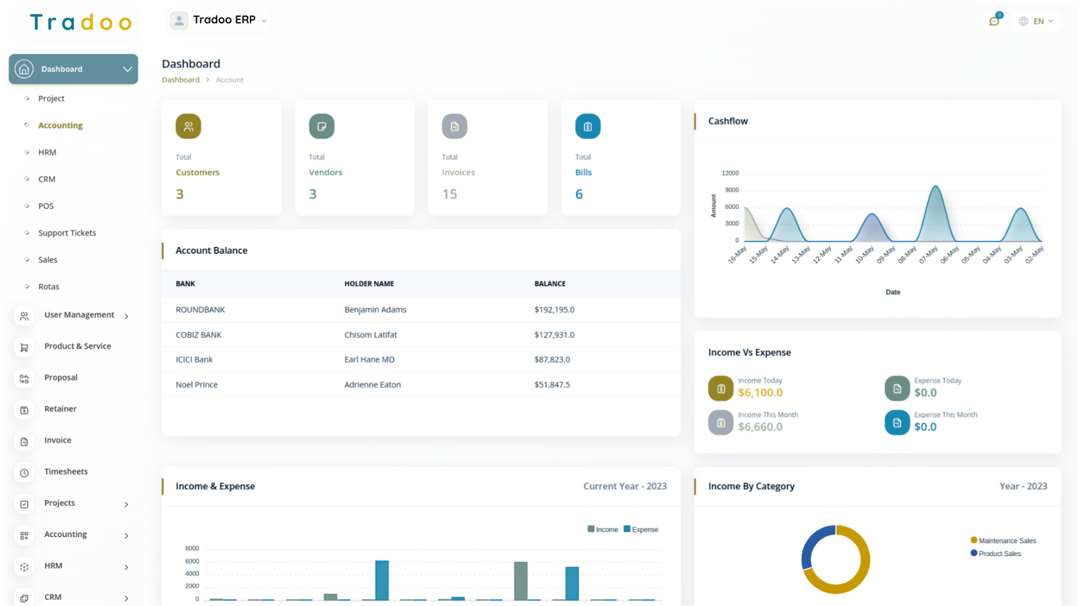Open the Invoice page from sidebar

click(57, 441)
